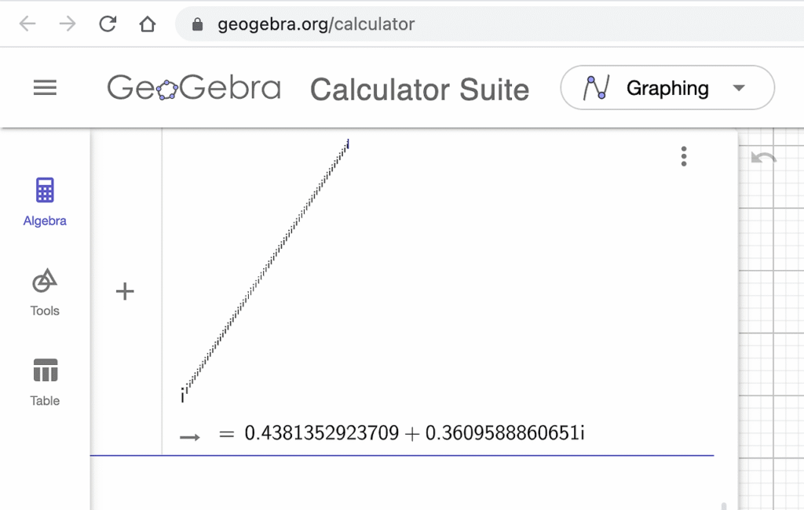This screenshot has width=804, height=510.
Task: Click the GeoGebra logo
Action: pos(194,88)
